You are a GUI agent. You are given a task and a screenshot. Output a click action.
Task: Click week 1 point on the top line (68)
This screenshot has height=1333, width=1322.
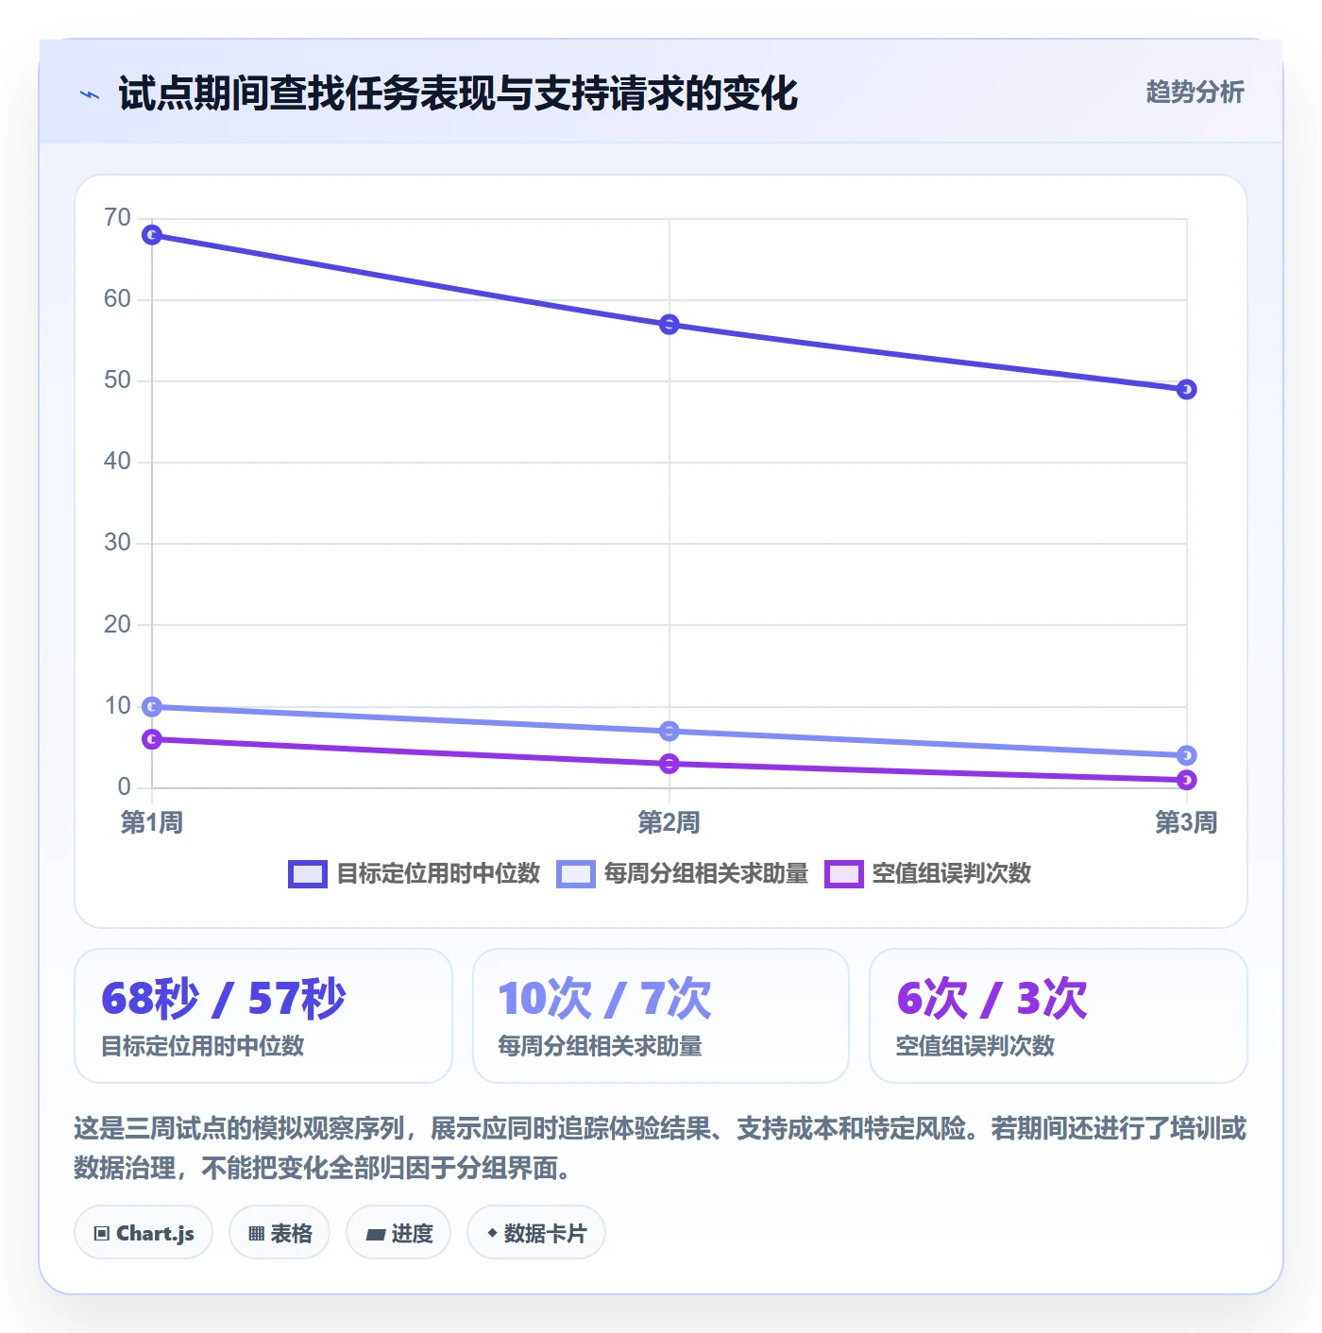pyautogui.click(x=152, y=235)
